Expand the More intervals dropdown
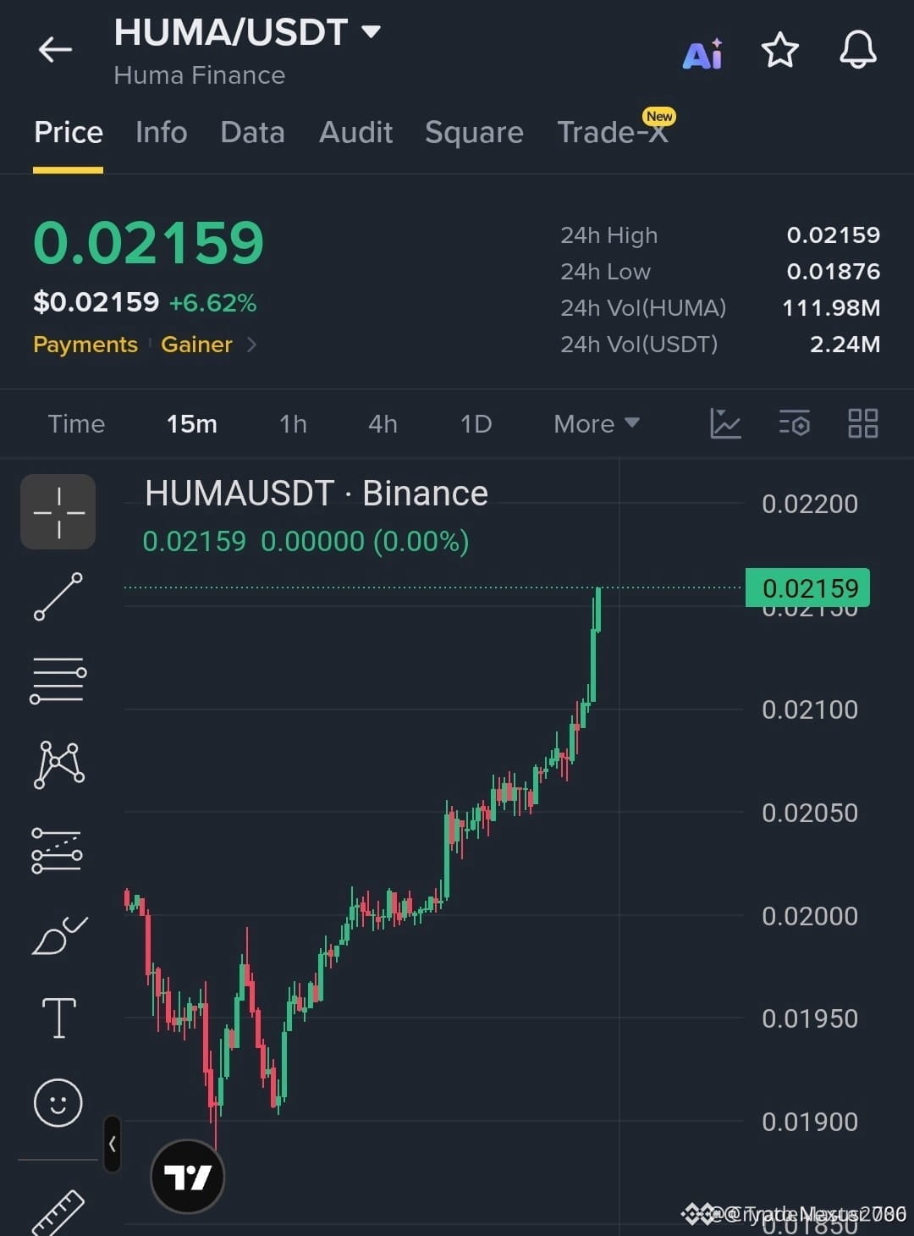 (596, 423)
